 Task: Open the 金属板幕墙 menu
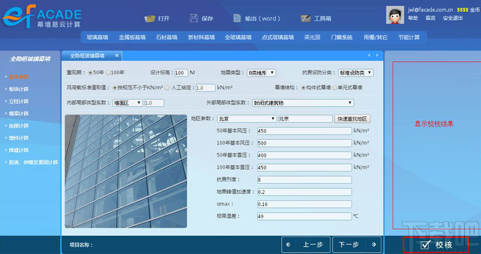(x=132, y=37)
